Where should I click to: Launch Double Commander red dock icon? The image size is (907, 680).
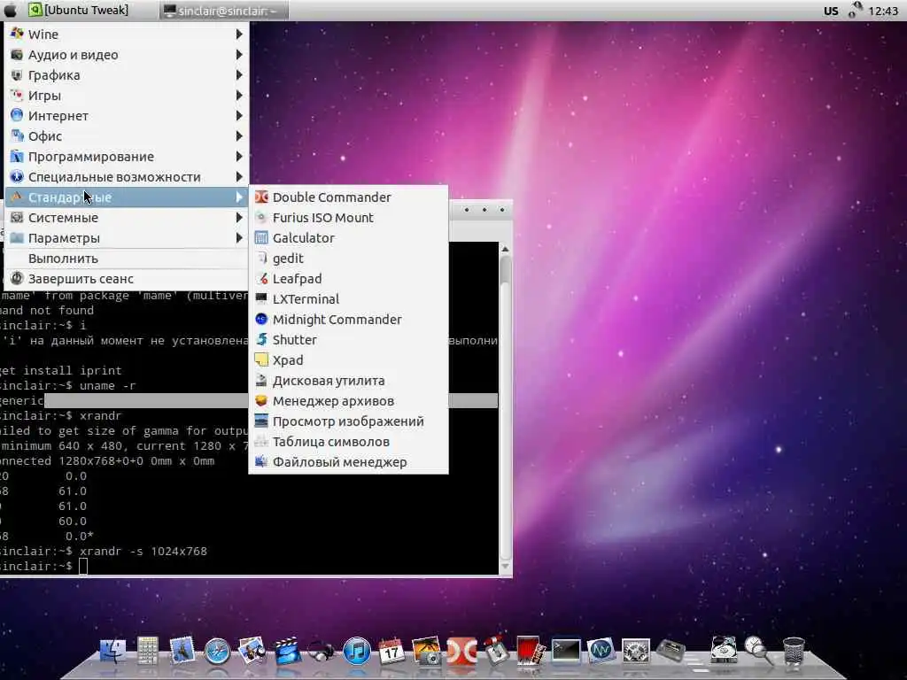point(462,652)
